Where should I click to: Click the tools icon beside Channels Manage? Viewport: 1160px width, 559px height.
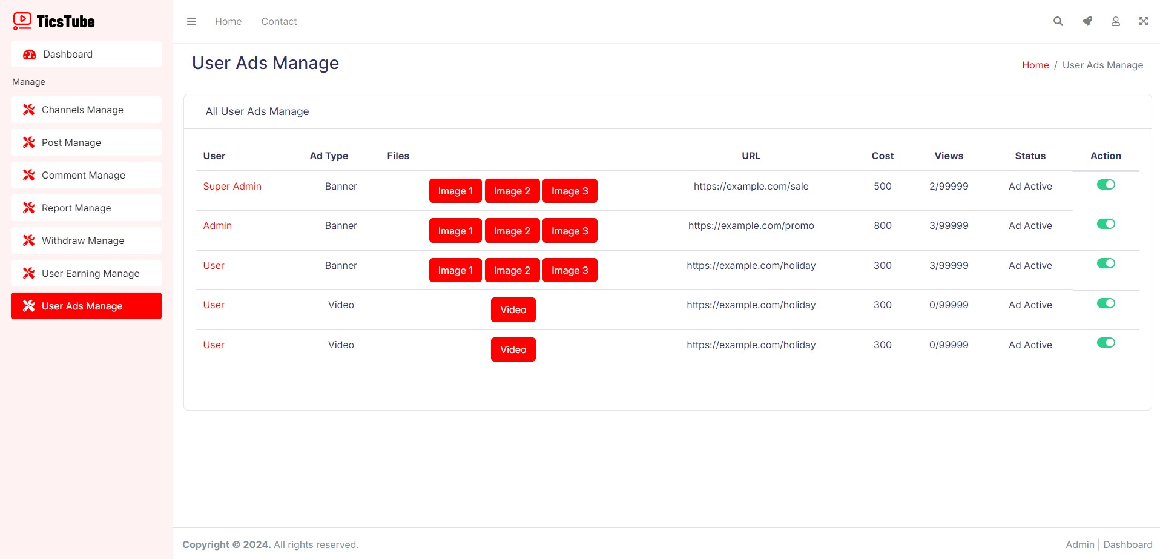click(28, 110)
